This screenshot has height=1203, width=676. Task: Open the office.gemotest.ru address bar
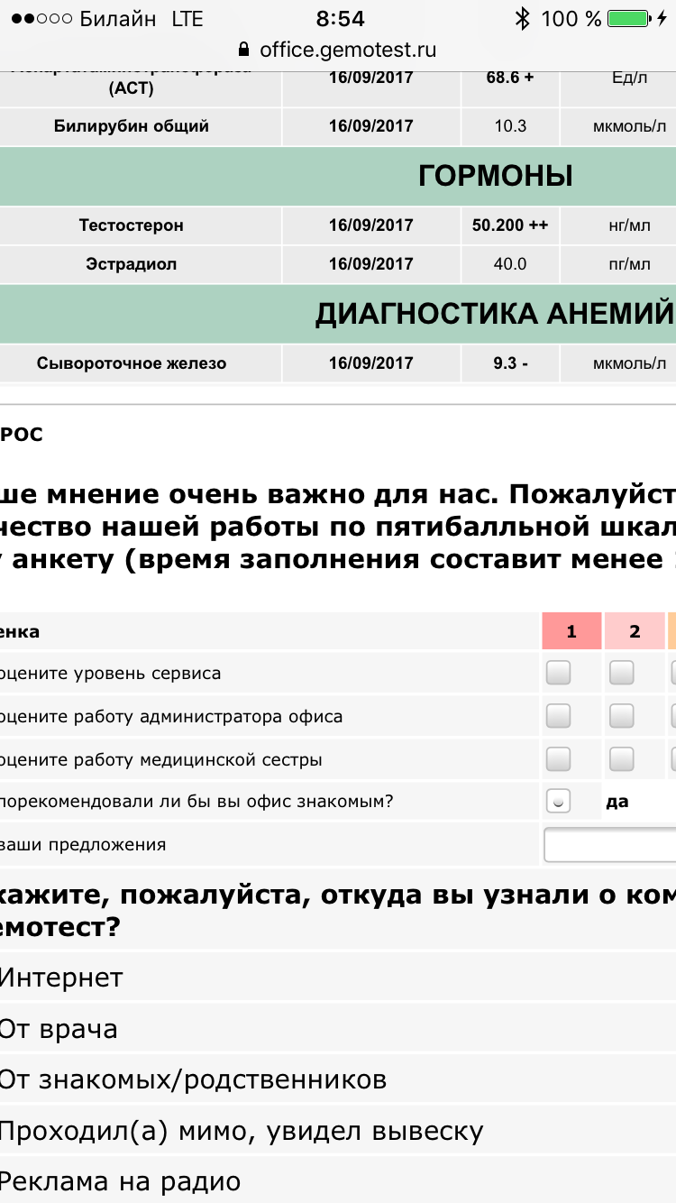point(347,50)
